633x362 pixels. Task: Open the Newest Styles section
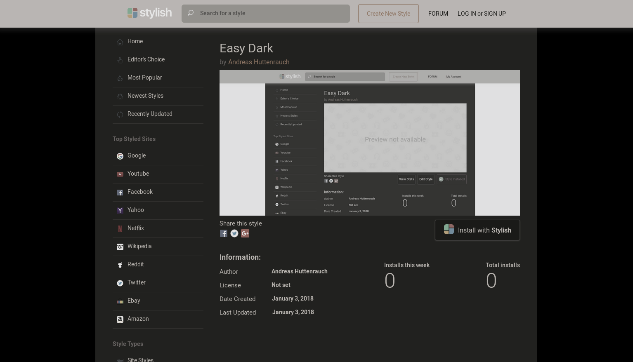(145, 96)
